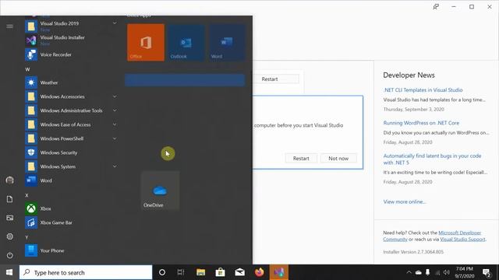Open '.NET CLI Templates in Visual Studio' article
The image size is (499, 280).
[x=423, y=90]
